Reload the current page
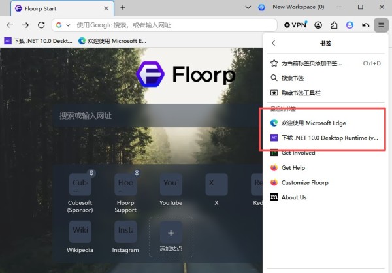 point(41,25)
